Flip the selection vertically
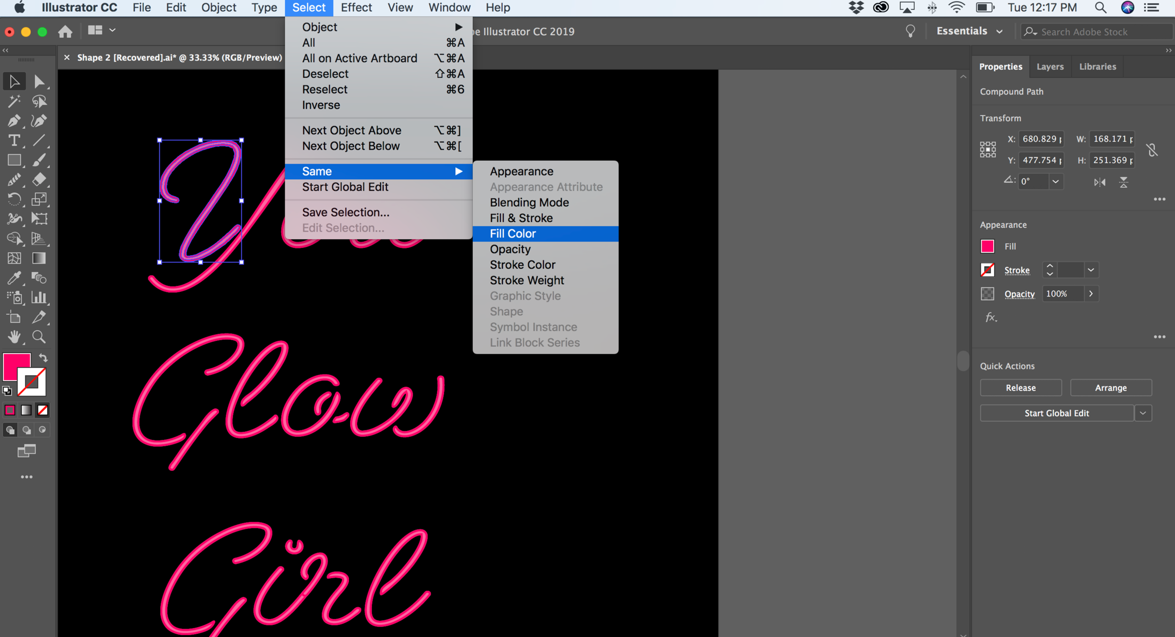The width and height of the screenshot is (1175, 637). 1124,182
